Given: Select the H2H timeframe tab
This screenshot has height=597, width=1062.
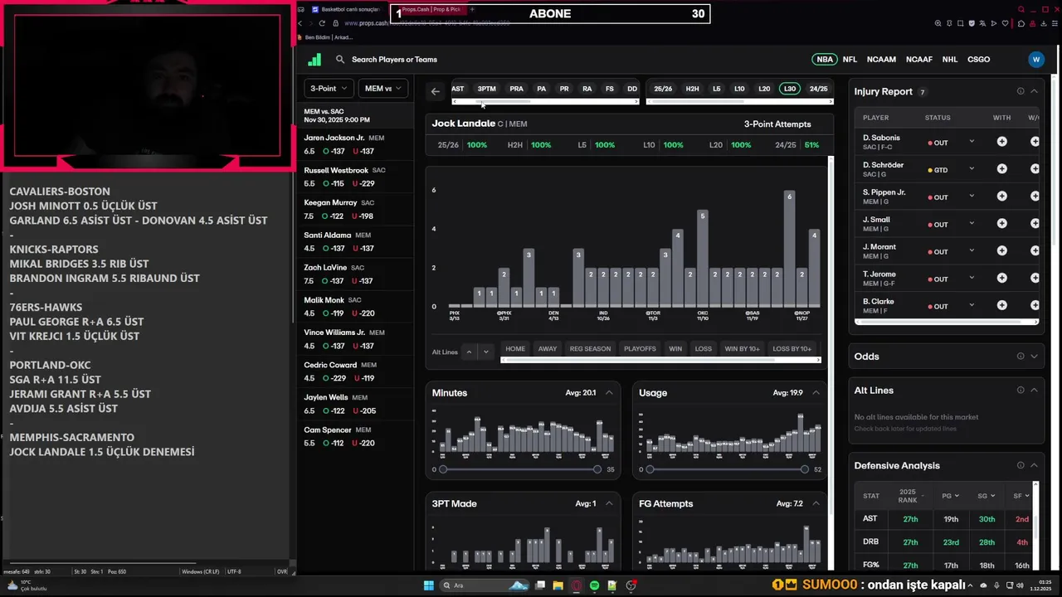Looking at the screenshot, I should point(692,89).
